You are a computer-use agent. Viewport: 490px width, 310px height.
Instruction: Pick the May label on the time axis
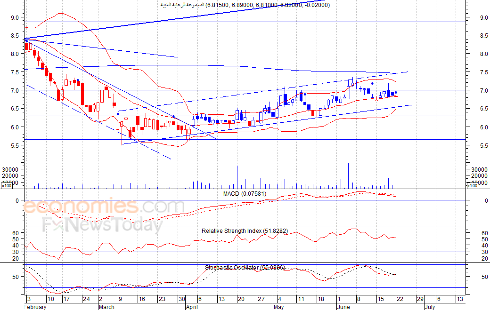point(280,307)
